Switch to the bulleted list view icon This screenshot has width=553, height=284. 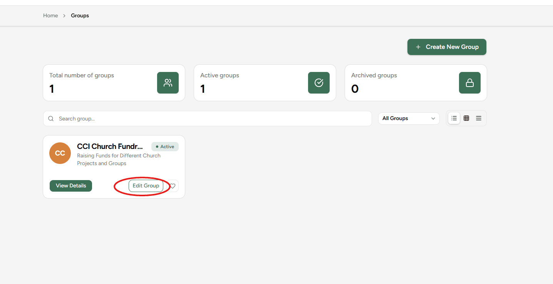tap(454, 118)
